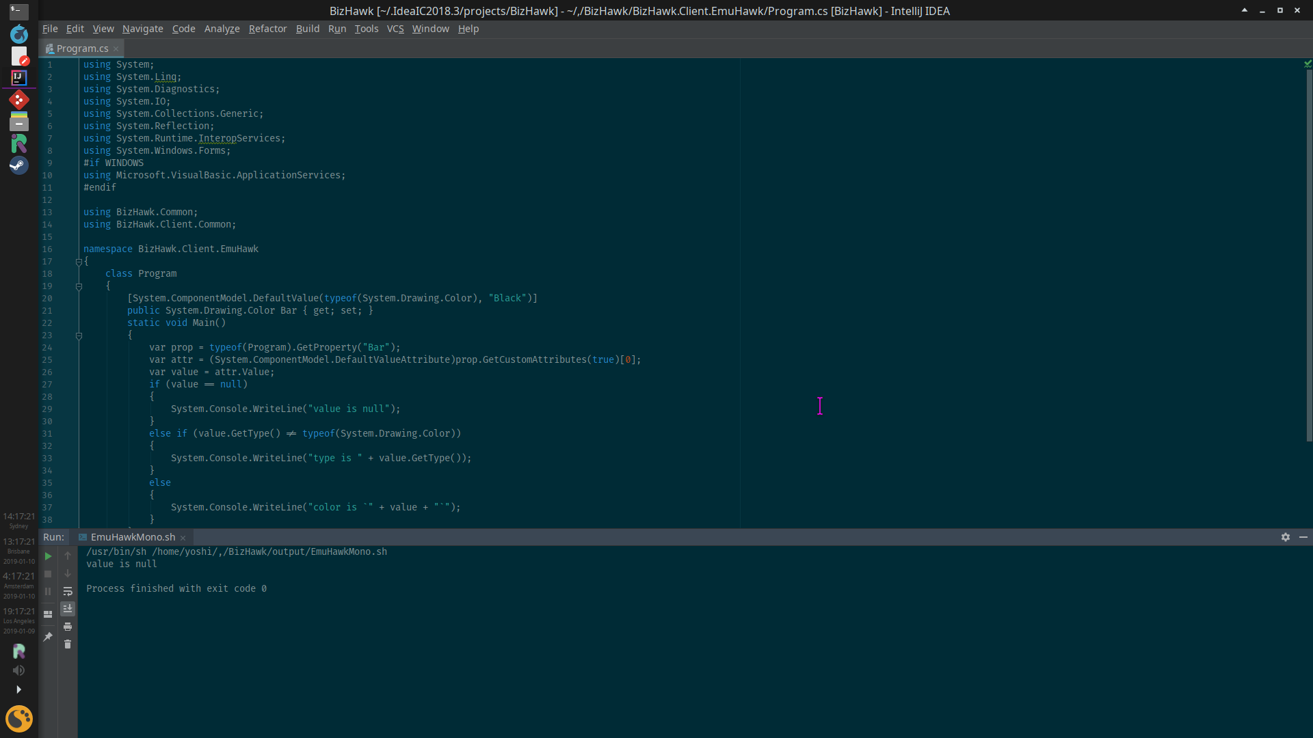1313x738 pixels.
Task: Open the text editor dock icon
Action: click(19, 56)
